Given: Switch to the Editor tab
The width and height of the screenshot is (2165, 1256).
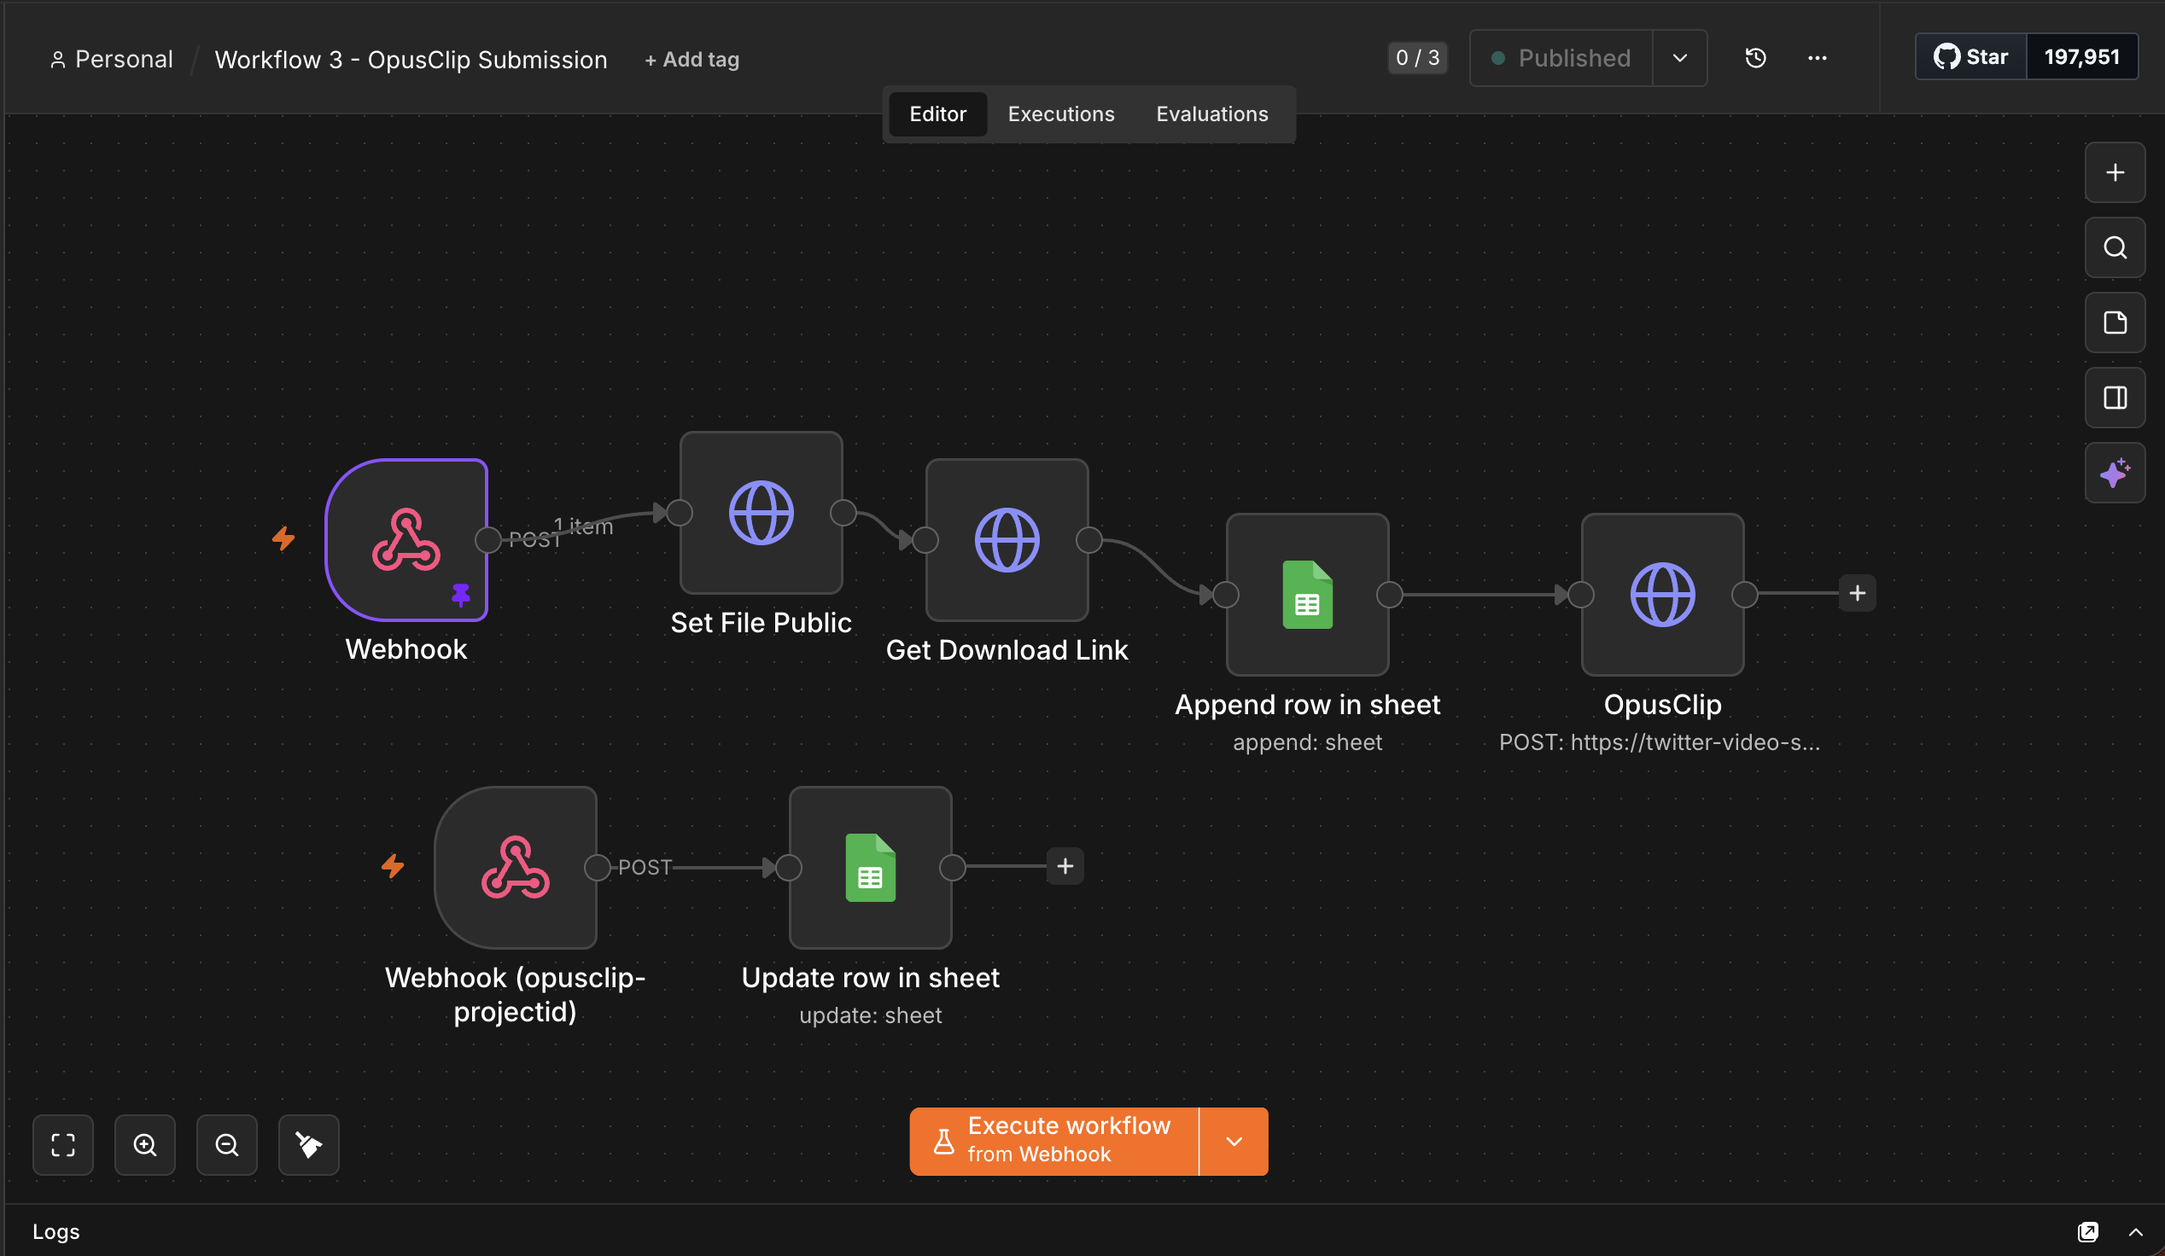Looking at the screenshot, I should (x=937, y=114).
